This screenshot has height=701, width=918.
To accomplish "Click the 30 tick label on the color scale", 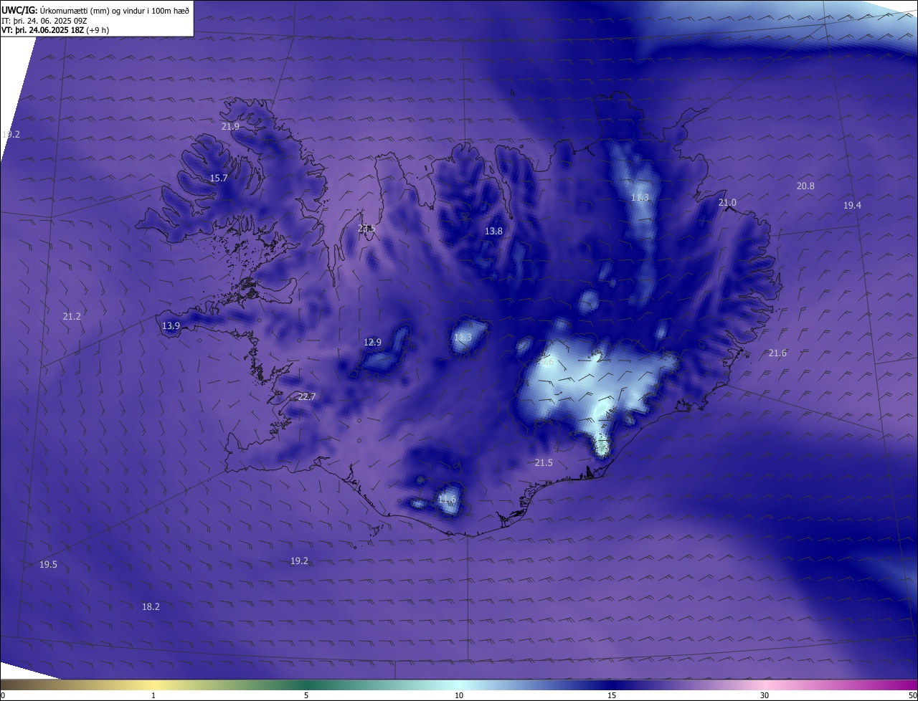I will (x=765, y=695).
